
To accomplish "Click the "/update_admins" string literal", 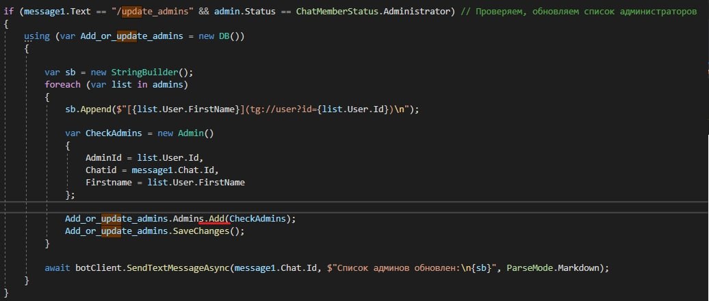I will (154, 12).
